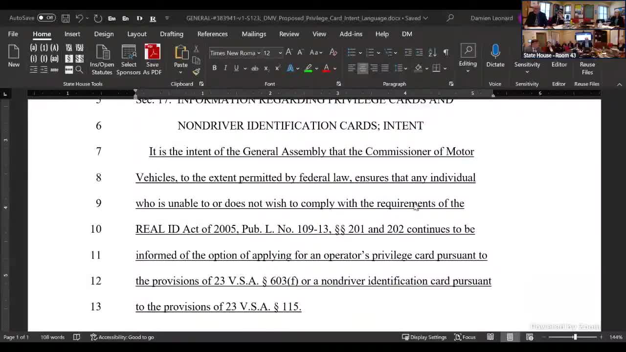Open the References tab
The height and width of the screenshot is (352, 626).
[213, 34]
